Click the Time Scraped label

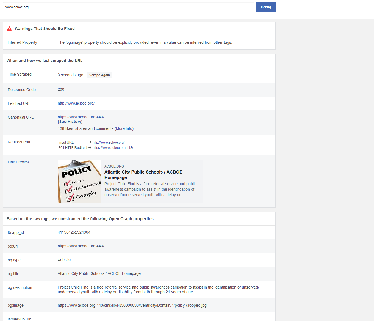point(20,74)
